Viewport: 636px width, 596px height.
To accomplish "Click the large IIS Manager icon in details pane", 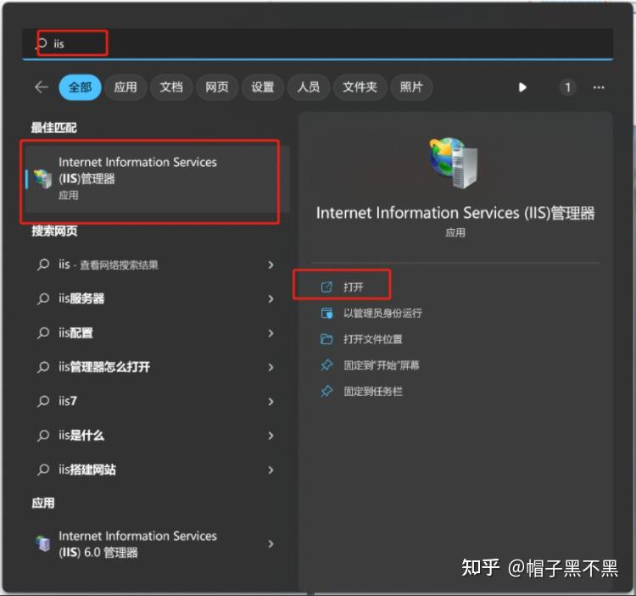I will [x=455, y=164].
